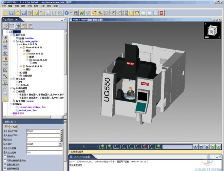Select vericut_mm_1.nc program in tree
The height and width of the screenshot is (171, 224).
28,110
